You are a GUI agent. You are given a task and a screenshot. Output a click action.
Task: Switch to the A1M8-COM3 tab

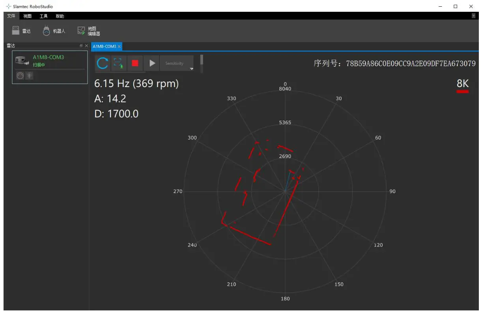[x=104, y=46]
